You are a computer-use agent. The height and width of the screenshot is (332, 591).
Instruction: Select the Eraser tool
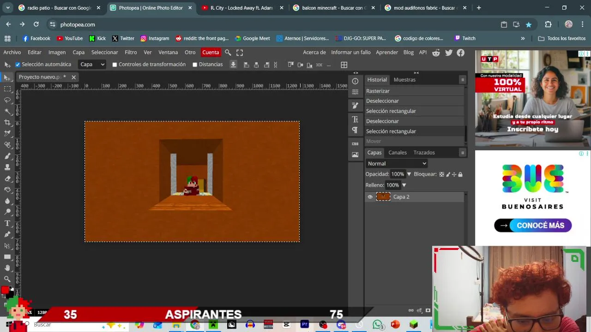coord(7,178)
